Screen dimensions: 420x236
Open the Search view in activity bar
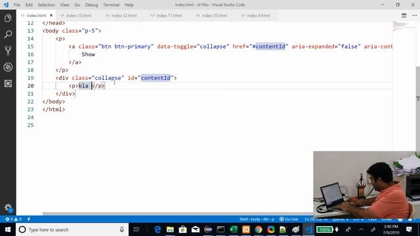coord(8,34)
